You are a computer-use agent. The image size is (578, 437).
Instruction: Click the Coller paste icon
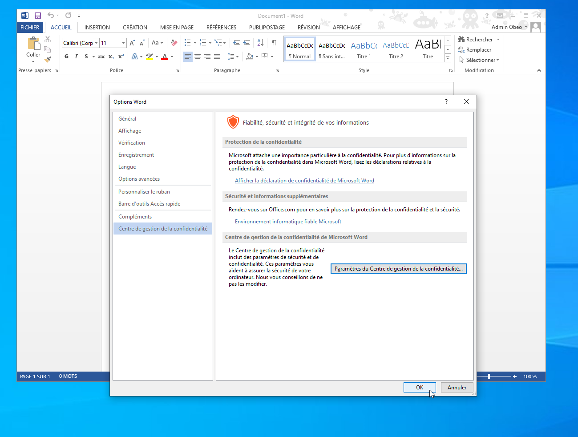pos(33,44)
